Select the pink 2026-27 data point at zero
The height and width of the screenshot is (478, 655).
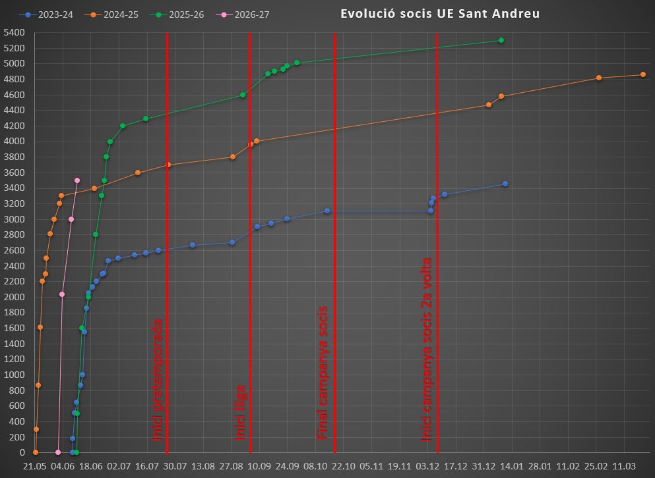(x=58, y=452)
